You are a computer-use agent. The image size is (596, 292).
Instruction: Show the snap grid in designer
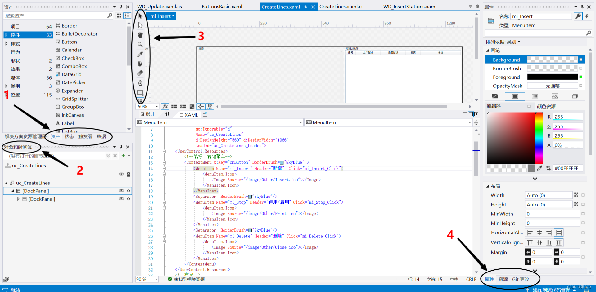coord(174,107)
